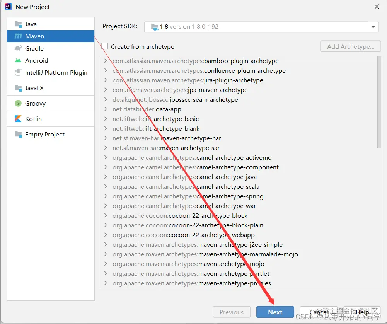
Task: Click the JavaFX folder icon
Action: click(x=18, y=88)
